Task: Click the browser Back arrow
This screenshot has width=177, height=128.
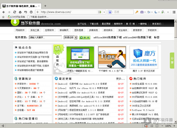Action: coord(4,12)
